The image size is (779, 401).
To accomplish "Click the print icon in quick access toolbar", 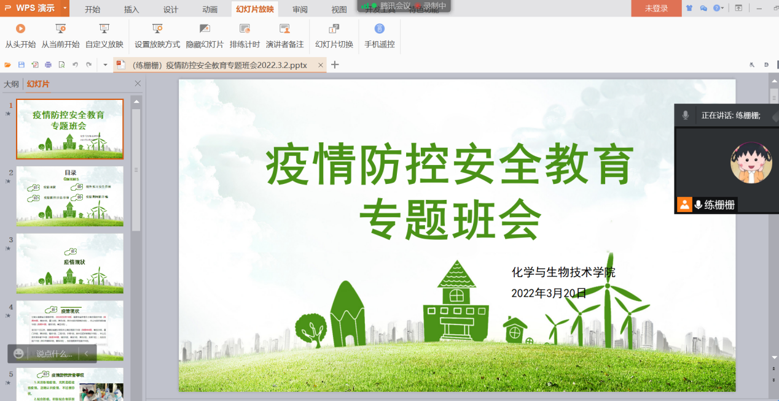I will (48, 65).
